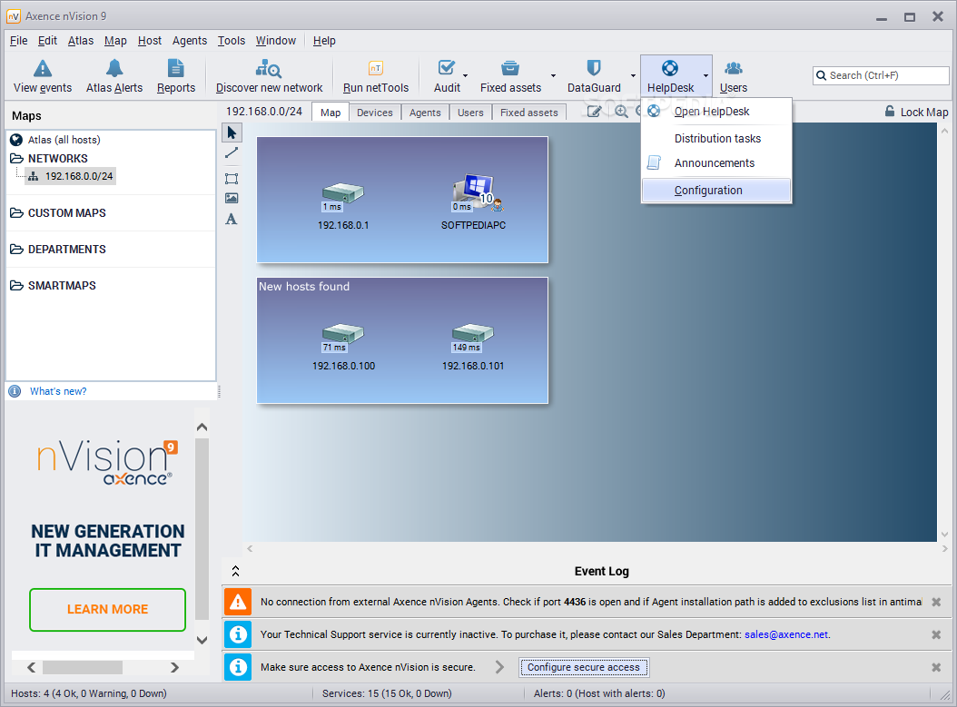
Task: Select host device 192.168.0.100 on map
Action: point(343,334)
